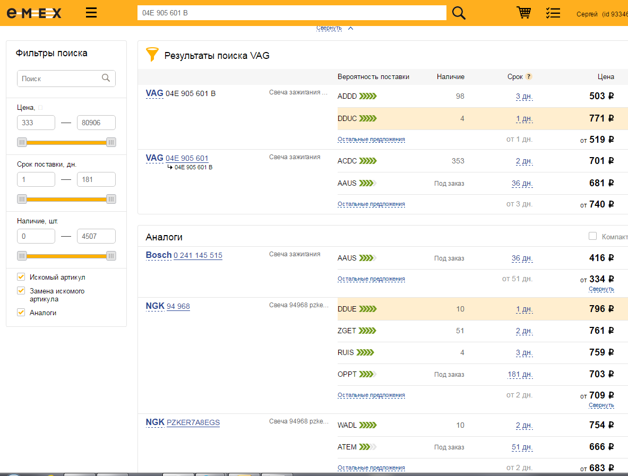Collapse the section via Свернуть link at top
Image resolution: width=628 pixels, height=476 pixels.
[x=329, y=28]
